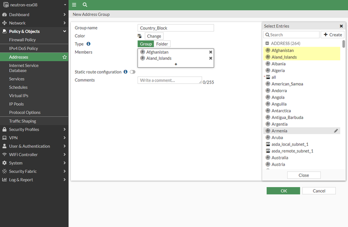Viewport: 348px width, 227px height.
Task: Open Traffic Shaping menu item
Action: pyautogui.click(x=22, y=121)
